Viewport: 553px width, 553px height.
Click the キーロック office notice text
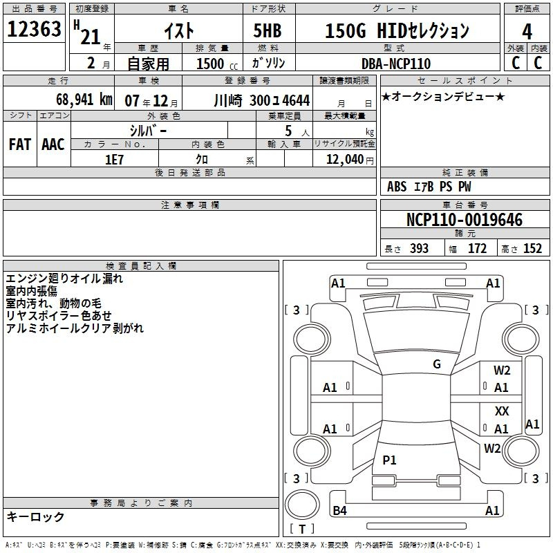[35, 516]
